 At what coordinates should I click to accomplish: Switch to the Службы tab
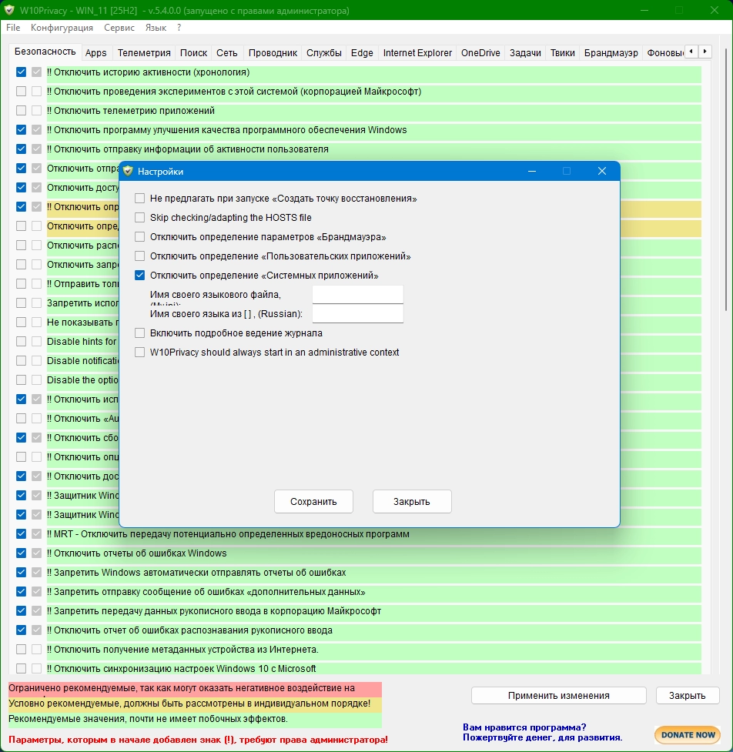(324, 53)
